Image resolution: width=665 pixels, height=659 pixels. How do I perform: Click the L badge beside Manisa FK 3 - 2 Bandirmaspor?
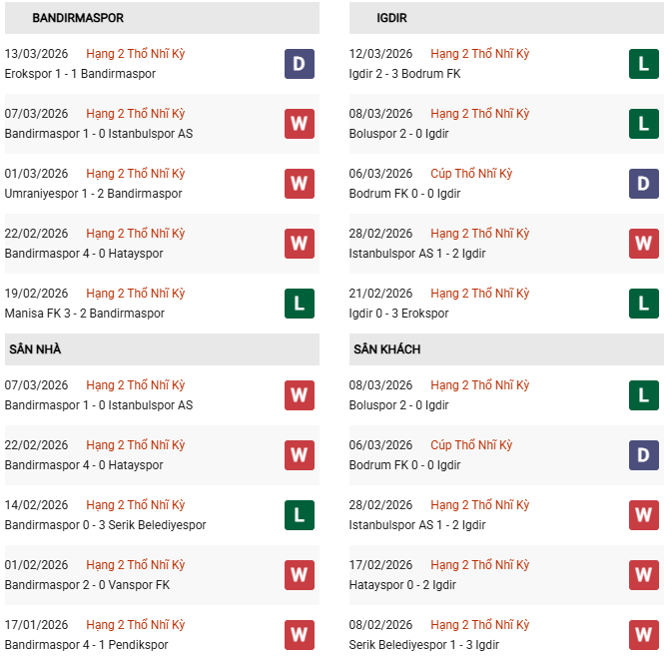pos(300,304)
